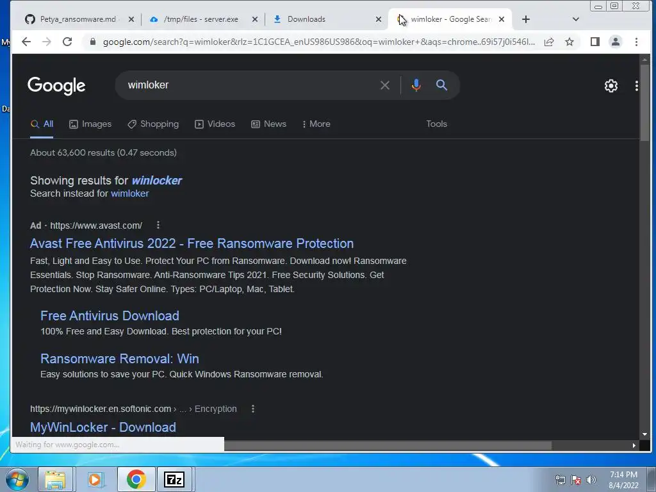This screenshot has width=656, height=492.
Task: Open 7-Zip from the taskbar
Action: point(174,479)
